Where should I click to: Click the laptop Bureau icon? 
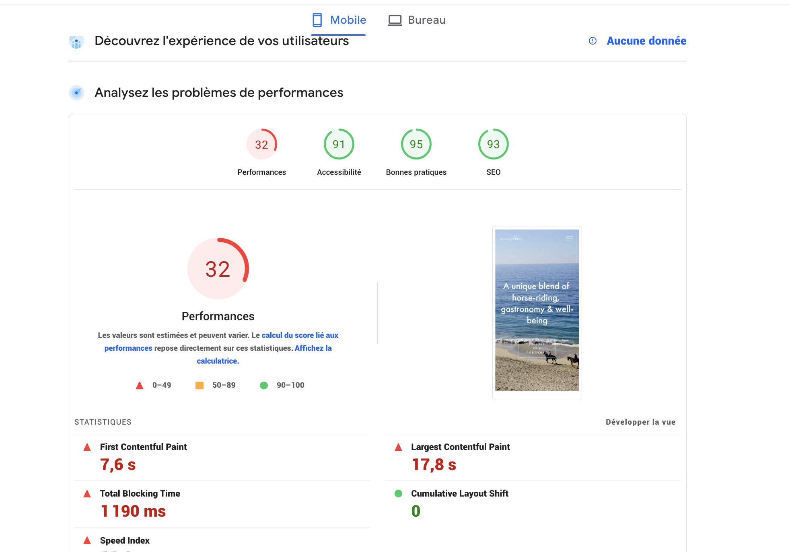[395, 20]
